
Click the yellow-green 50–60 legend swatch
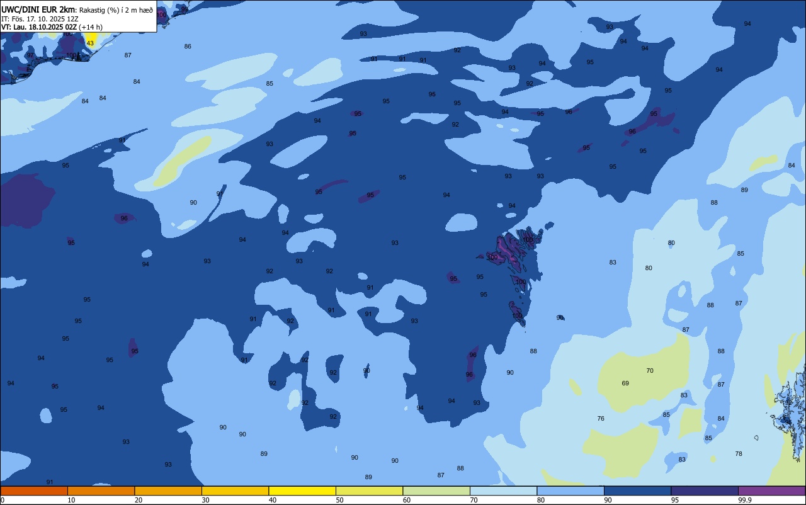pos(369,491)
